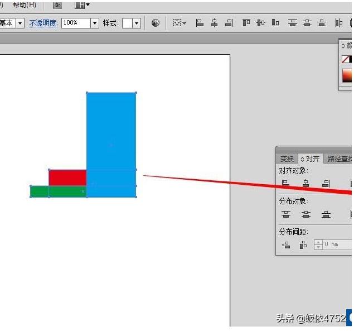Distribute top edges in control bar

point(293,23)
